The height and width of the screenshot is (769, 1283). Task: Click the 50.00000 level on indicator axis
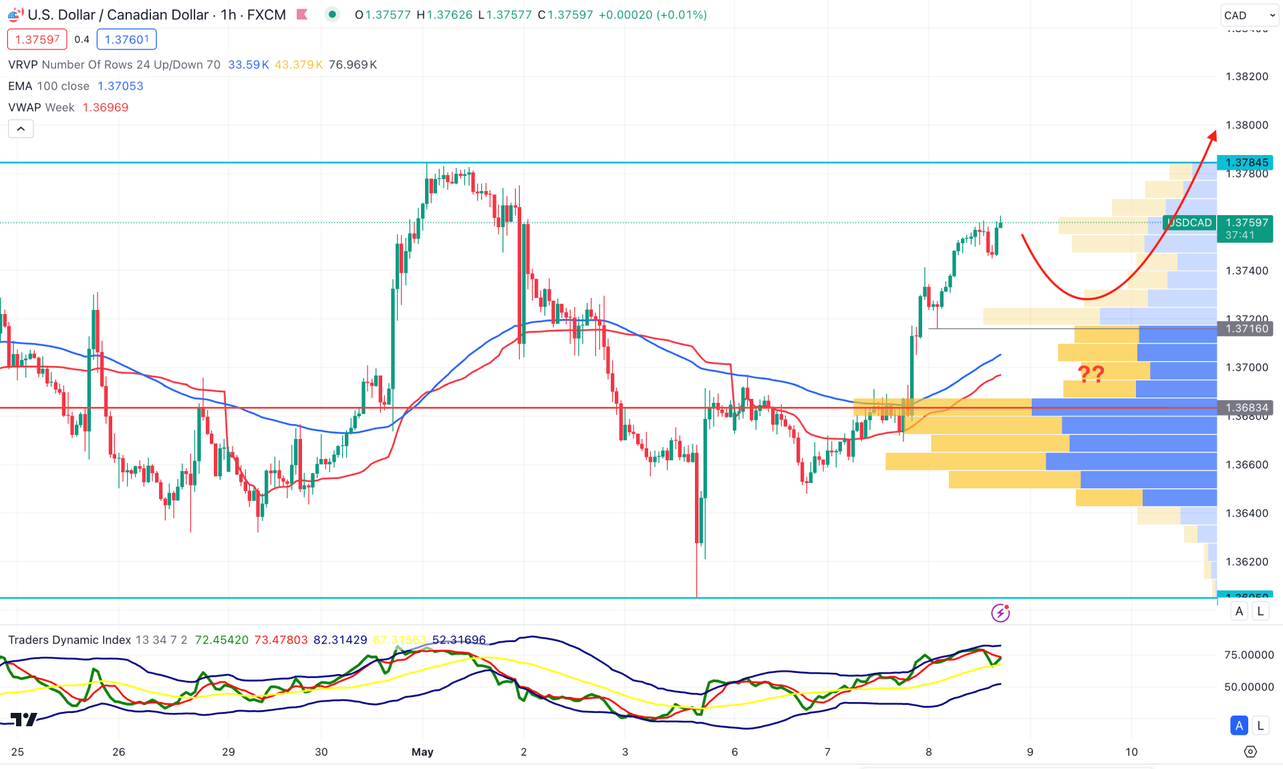(1249, 687)
